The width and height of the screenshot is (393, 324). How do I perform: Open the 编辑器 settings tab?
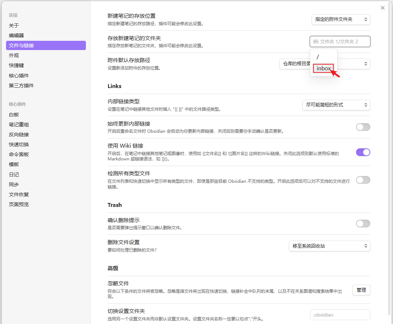[16, 35]
